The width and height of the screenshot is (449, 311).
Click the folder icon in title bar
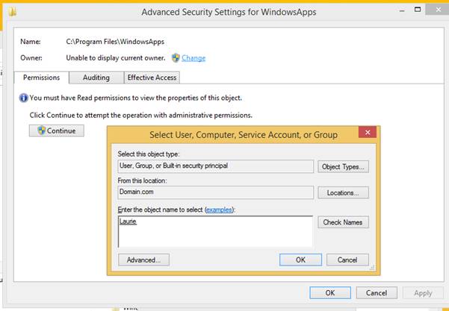point(12,12)
